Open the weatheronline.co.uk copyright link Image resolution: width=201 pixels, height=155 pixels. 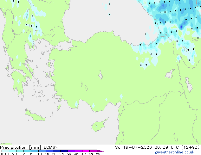[x=174, y=152]
